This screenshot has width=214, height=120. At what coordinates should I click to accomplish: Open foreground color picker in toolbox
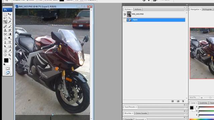pos(6,60)
